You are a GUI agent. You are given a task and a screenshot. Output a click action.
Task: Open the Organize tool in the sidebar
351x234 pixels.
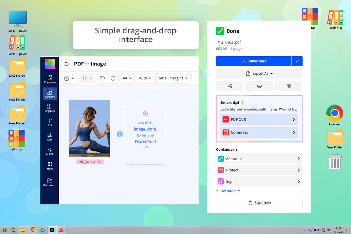(x=50, y=108)
